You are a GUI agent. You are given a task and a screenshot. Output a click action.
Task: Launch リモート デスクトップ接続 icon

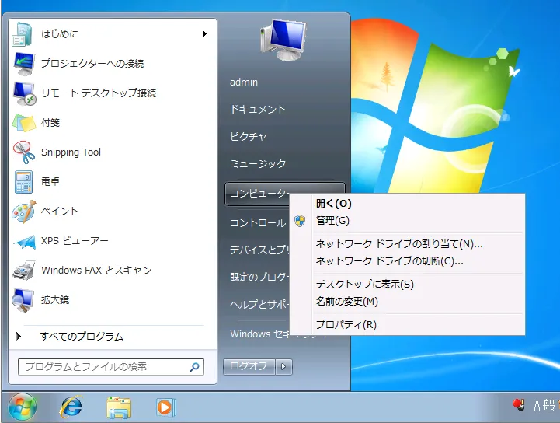[x=24, y=93]
